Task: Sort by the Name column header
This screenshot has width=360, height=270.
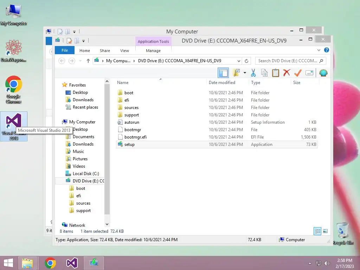Action: 123,82
